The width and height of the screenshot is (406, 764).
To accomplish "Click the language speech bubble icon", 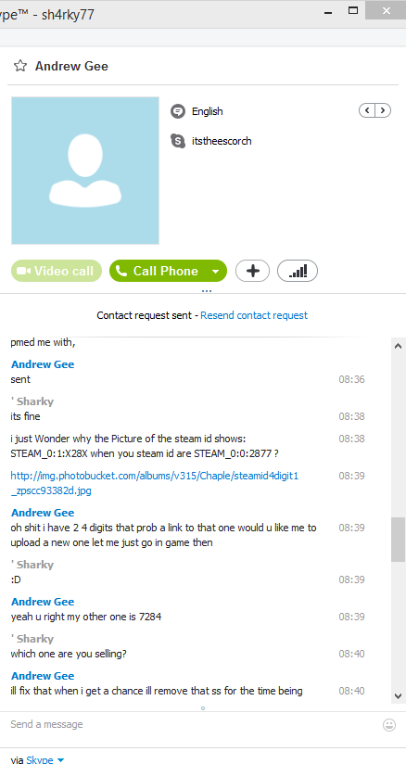I will [178, 111].
